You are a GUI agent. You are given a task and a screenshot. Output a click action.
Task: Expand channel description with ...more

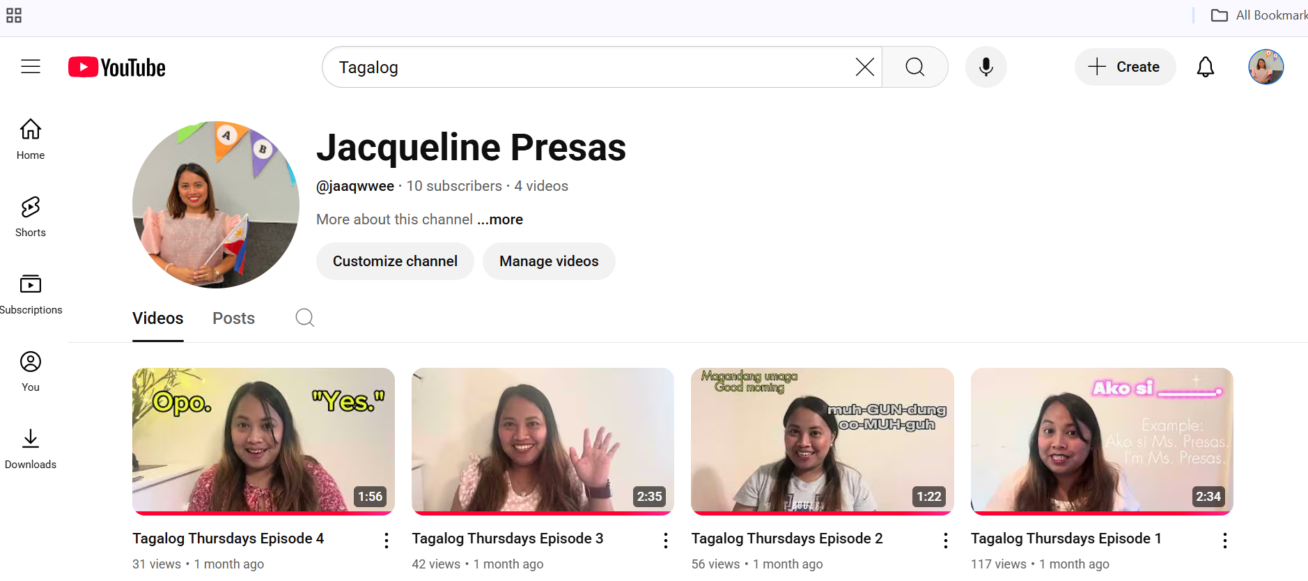[499, 219]
